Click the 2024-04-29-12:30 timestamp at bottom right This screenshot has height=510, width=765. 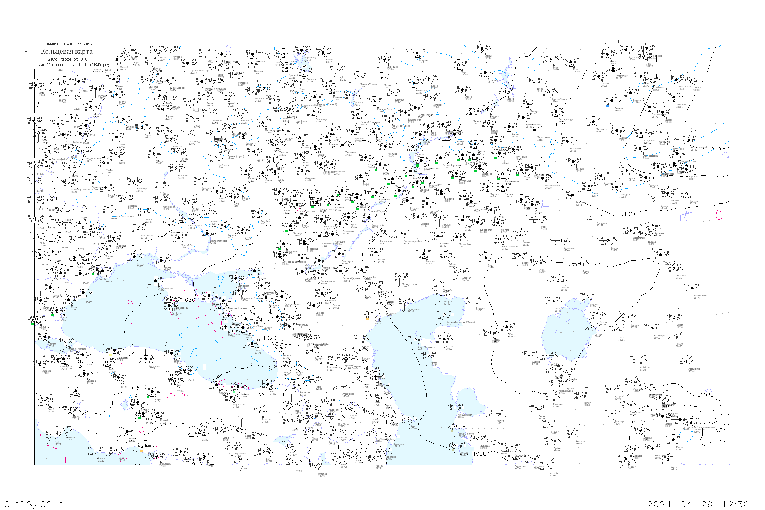coord(698,504)
